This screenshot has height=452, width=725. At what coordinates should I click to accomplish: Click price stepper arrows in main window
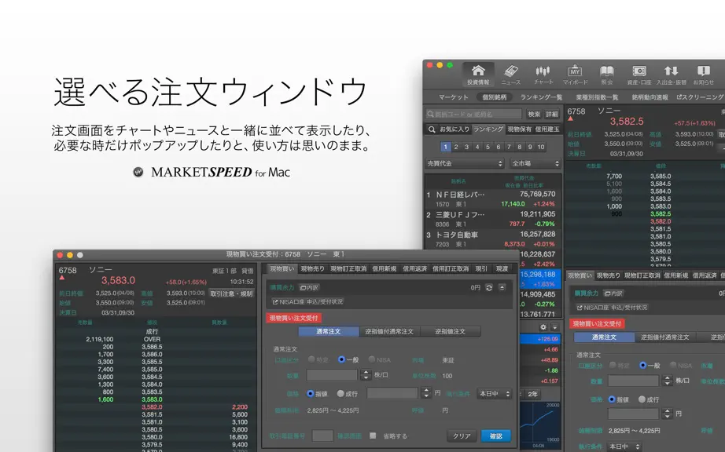click(667, 414)
